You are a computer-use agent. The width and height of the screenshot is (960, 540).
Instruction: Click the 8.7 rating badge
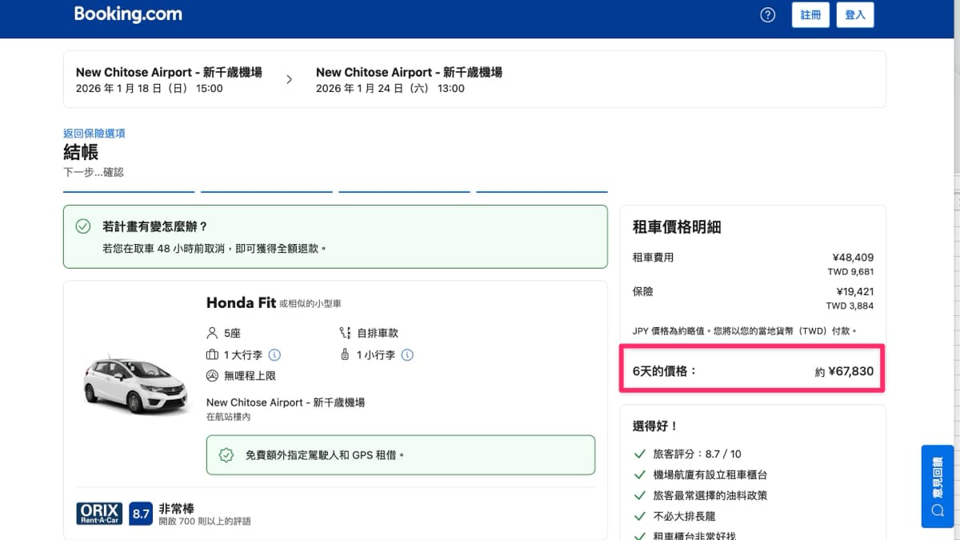(x=141, y=514)
